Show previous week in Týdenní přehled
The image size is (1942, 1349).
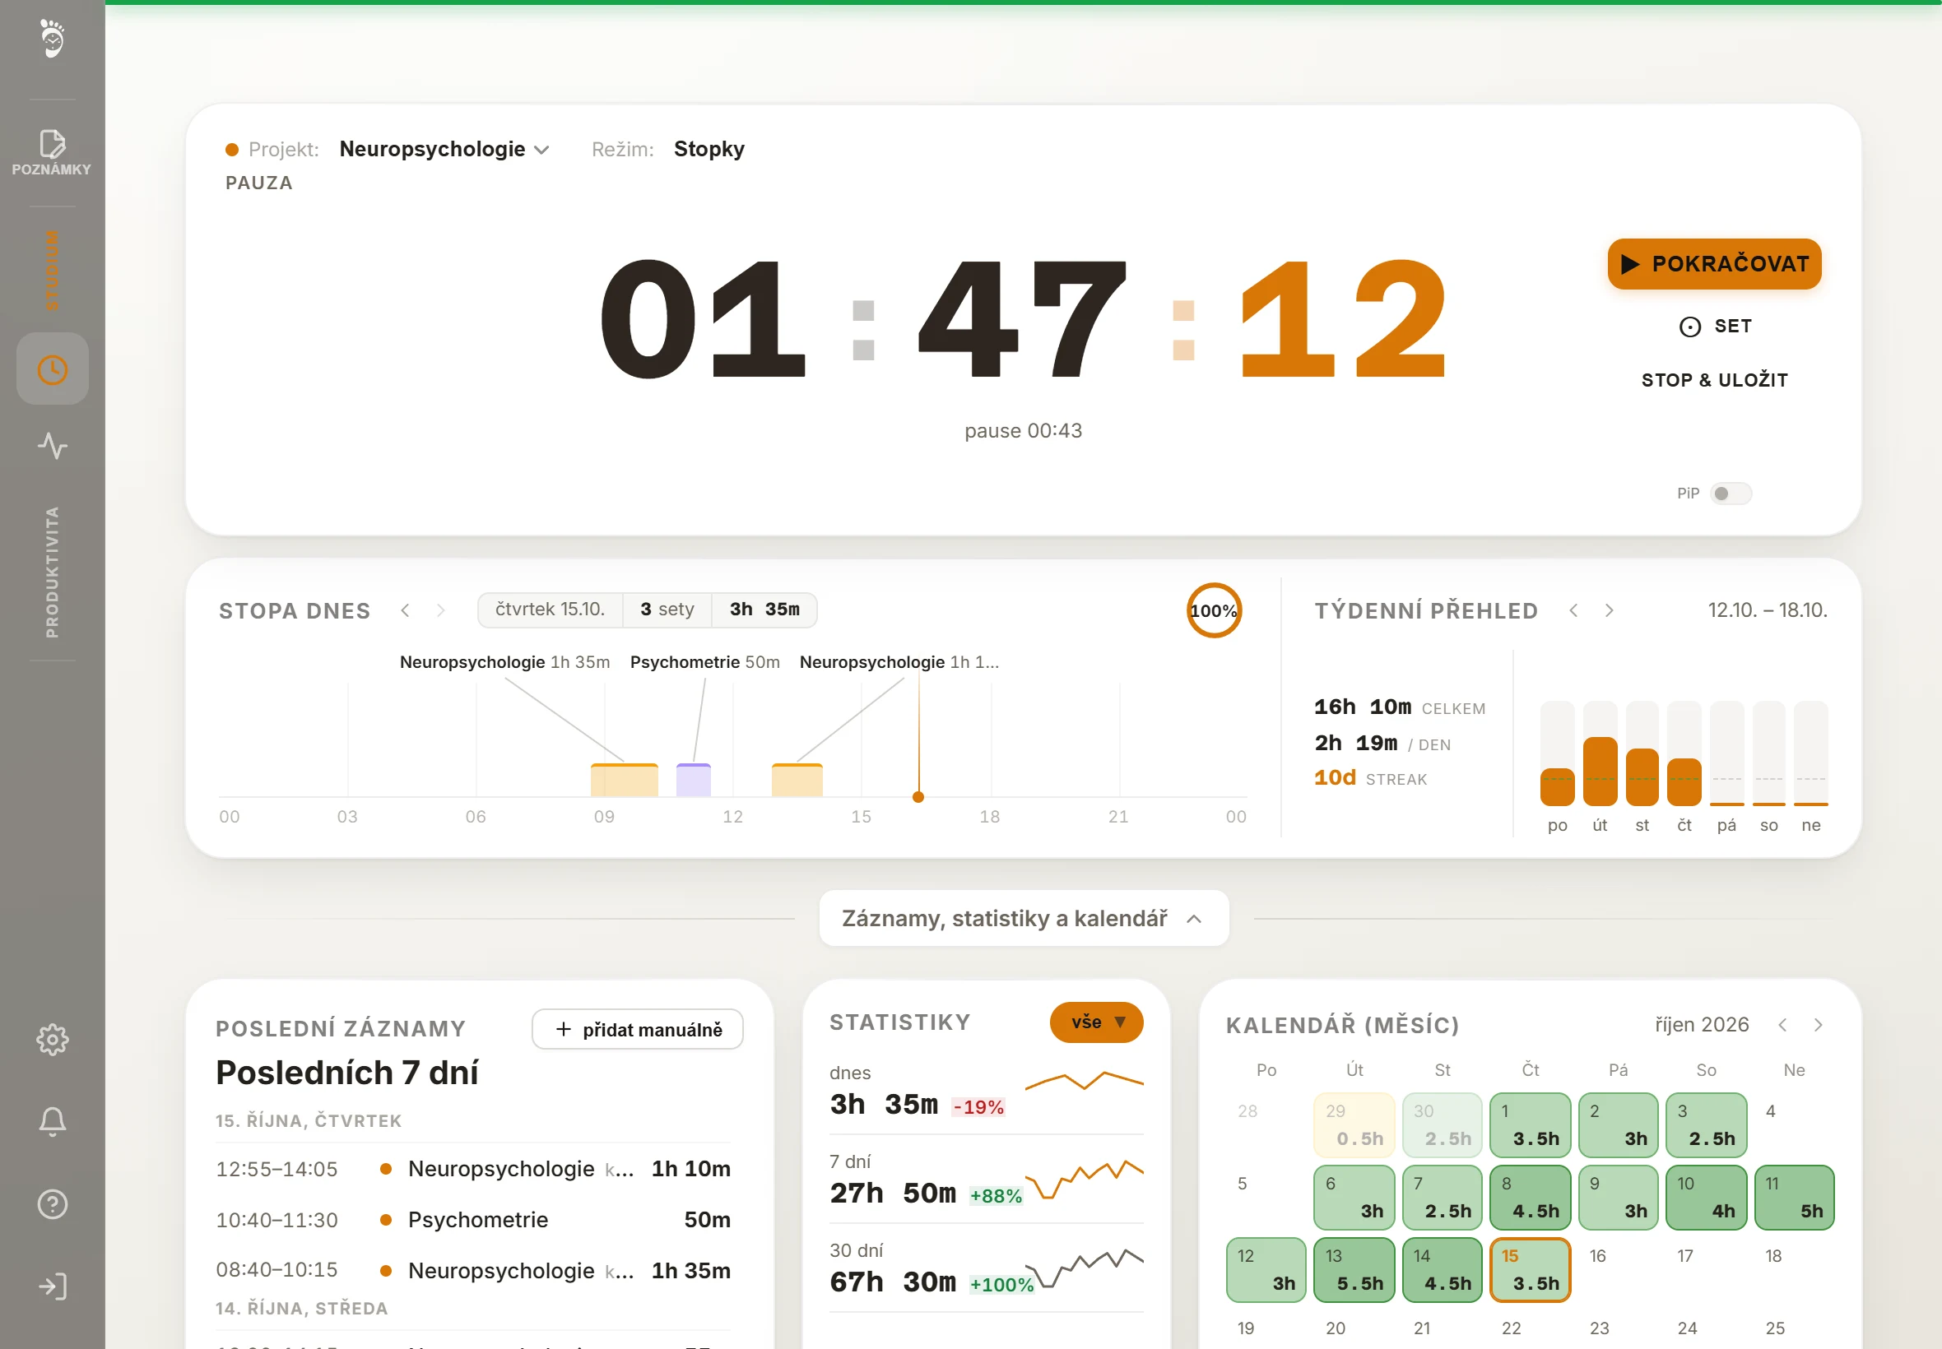[1573, 610]
